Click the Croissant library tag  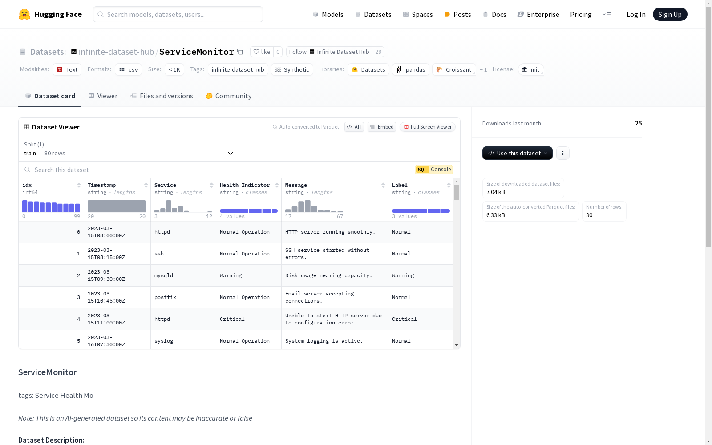454,69
